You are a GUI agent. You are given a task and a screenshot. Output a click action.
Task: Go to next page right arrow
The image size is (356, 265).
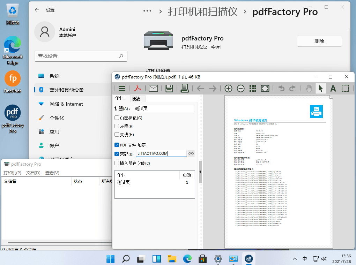tap(213, 89)
